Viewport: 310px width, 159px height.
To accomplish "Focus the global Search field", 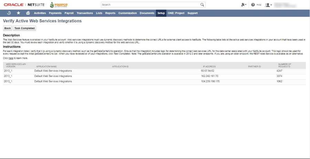I will tap(150, 5).
